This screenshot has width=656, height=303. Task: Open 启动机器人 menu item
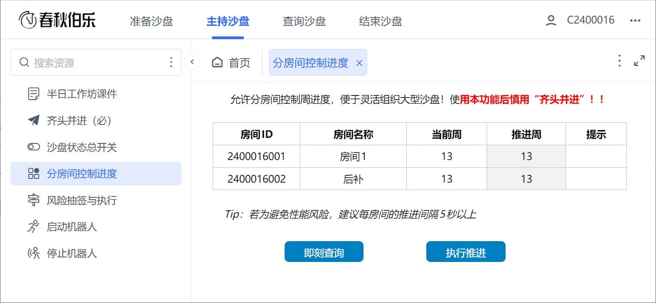pyautogui.click(x=96, y=227)
